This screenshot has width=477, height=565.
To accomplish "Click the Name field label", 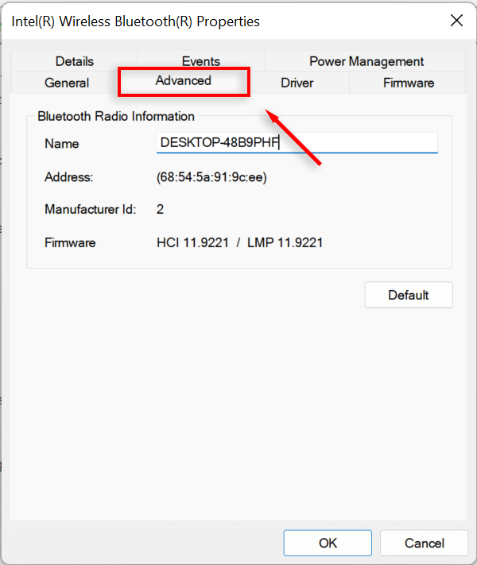I will click(61, 144).
